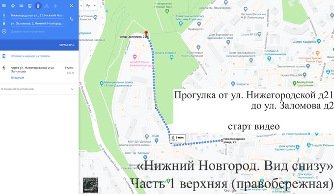This screenshot has width=334, height=194.
Task: Switch to satellite view thumbnail
Action: (x=90, y=185)
